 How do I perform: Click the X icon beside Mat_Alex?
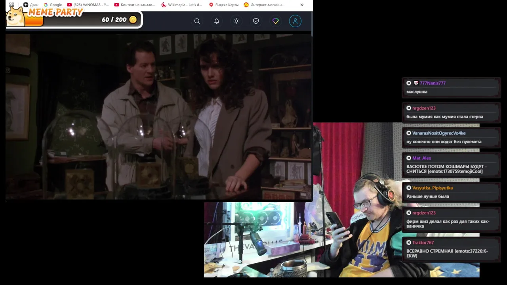pyautogui.click(x=409, y=158)
